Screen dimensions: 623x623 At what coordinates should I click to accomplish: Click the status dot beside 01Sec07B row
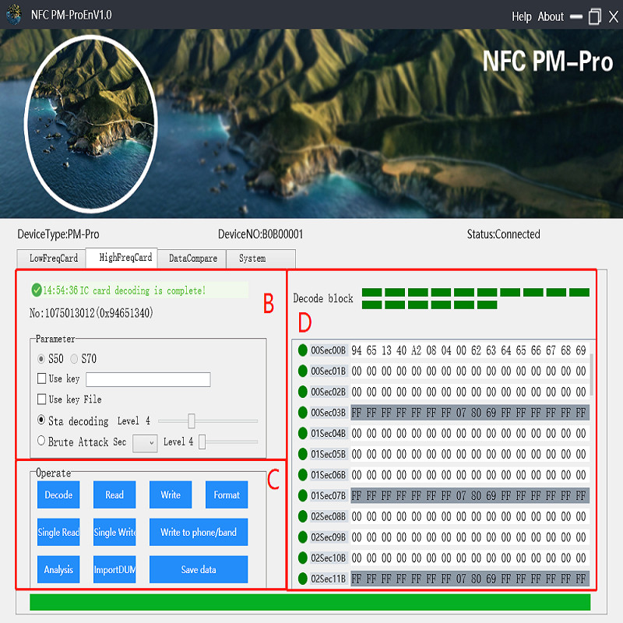[302, 496]
